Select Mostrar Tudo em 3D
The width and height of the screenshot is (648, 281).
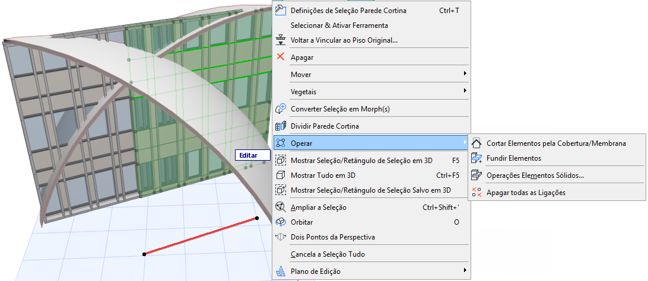tap(371, 175)
